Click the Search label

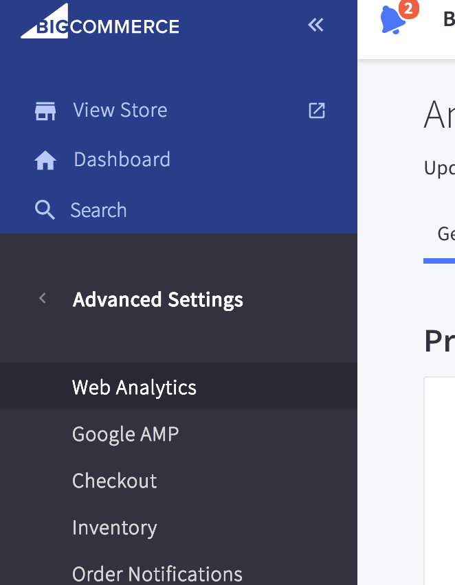point(98,209)
